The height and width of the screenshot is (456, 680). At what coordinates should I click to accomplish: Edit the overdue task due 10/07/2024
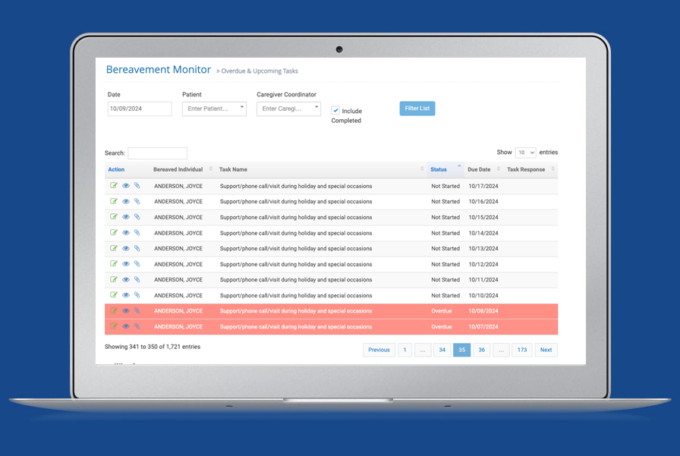[x=114, y=326]
